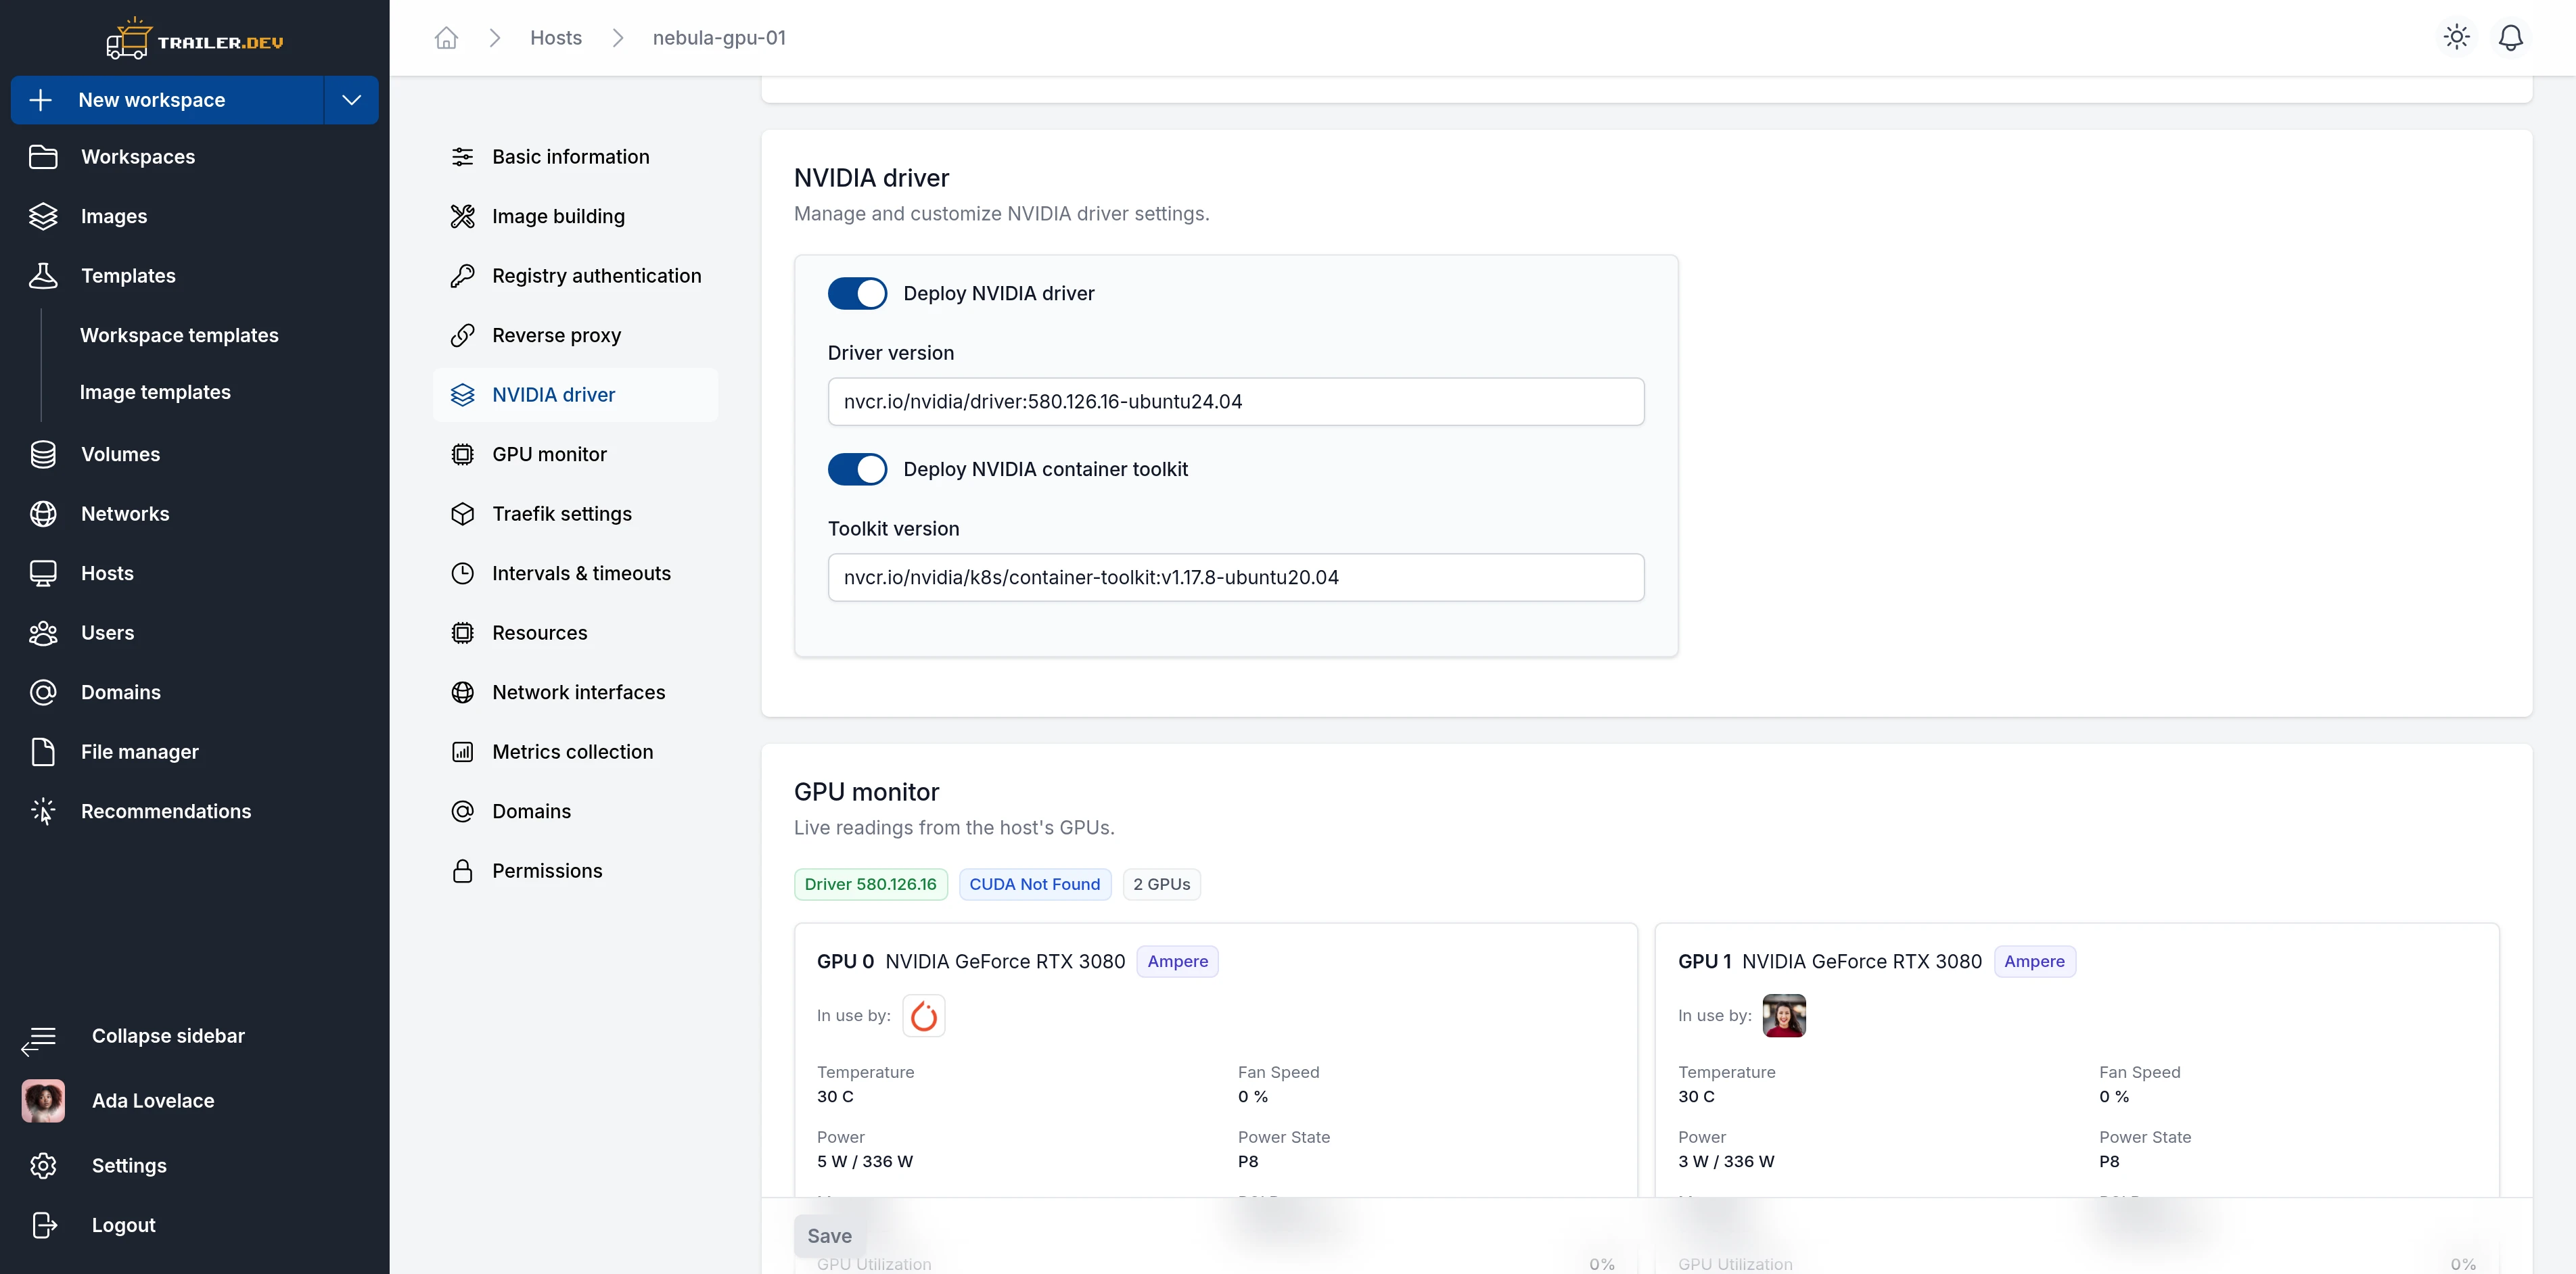Click the New workspace button
Viewport: 2576px width, 1274px height.
click(x=168, y=100)
